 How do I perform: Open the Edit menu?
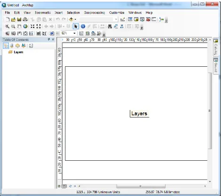click(x=17, y=13)
